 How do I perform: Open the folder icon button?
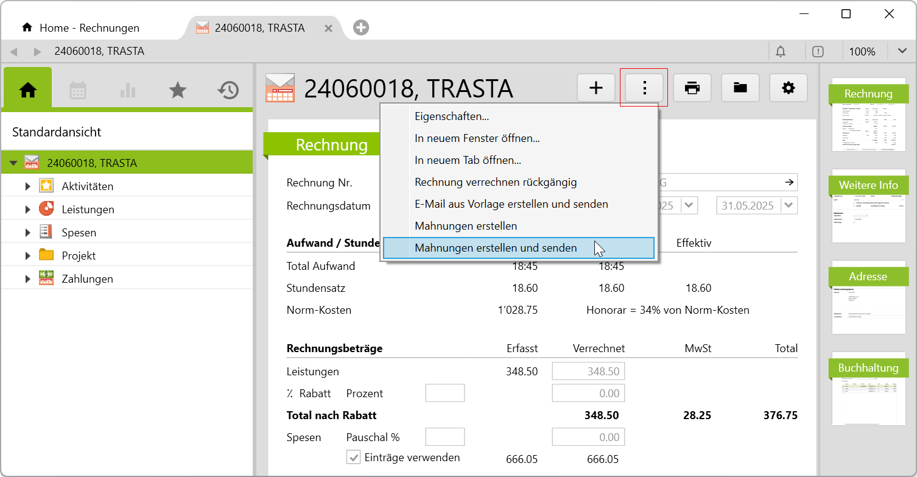[x=740, y=88]
